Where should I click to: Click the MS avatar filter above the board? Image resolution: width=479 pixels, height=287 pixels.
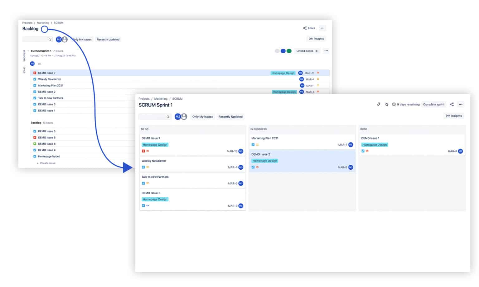click(177, 116)
